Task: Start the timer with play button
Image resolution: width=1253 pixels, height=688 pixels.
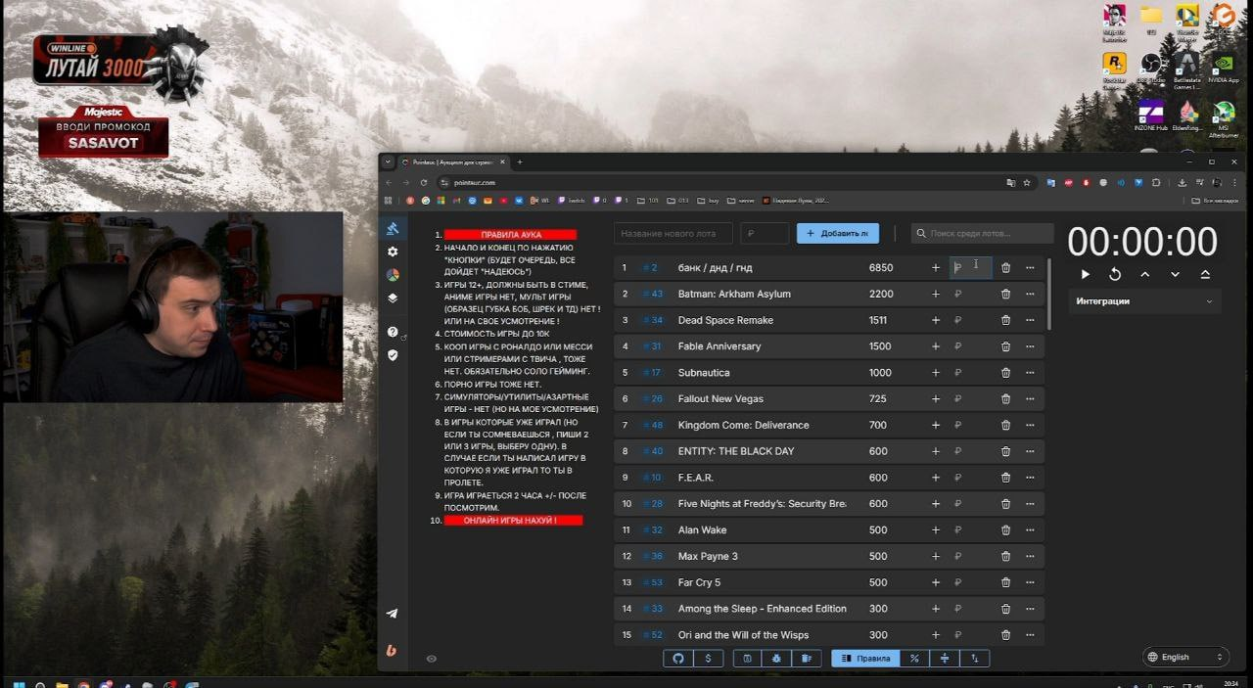Action: (x=1085, y=275)
